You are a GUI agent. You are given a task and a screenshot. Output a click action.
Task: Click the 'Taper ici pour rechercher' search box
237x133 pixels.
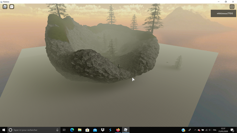(x=33, y=130)
